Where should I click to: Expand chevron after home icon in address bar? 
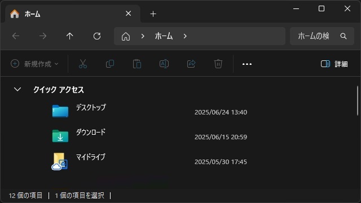point(143,36)
